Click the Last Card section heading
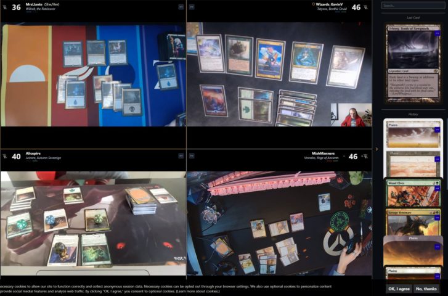The width and height of the screenshot is (448, 296). [x=413, y=18]
